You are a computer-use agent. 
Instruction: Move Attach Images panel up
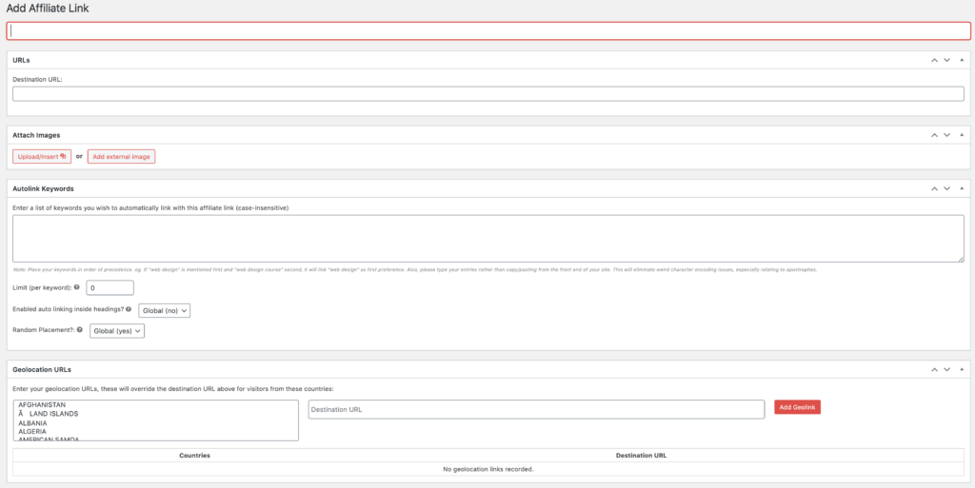point(934,135)
